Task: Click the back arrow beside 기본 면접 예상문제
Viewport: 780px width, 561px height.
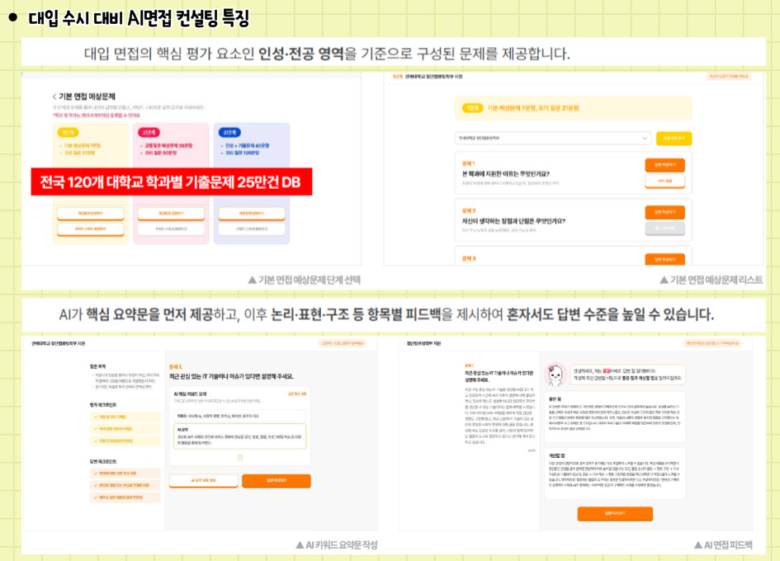Action: click(x=54, y=97)
